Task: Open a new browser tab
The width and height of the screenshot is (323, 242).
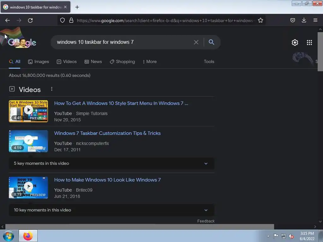Action: click(77, 7)
